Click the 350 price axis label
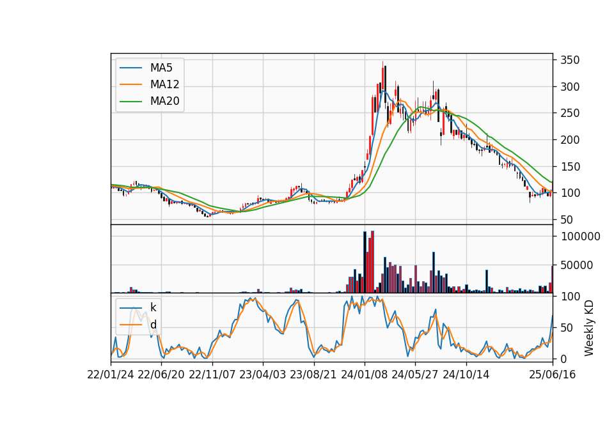This screenshot has width=614, height=441. click(x=570, y=60)
